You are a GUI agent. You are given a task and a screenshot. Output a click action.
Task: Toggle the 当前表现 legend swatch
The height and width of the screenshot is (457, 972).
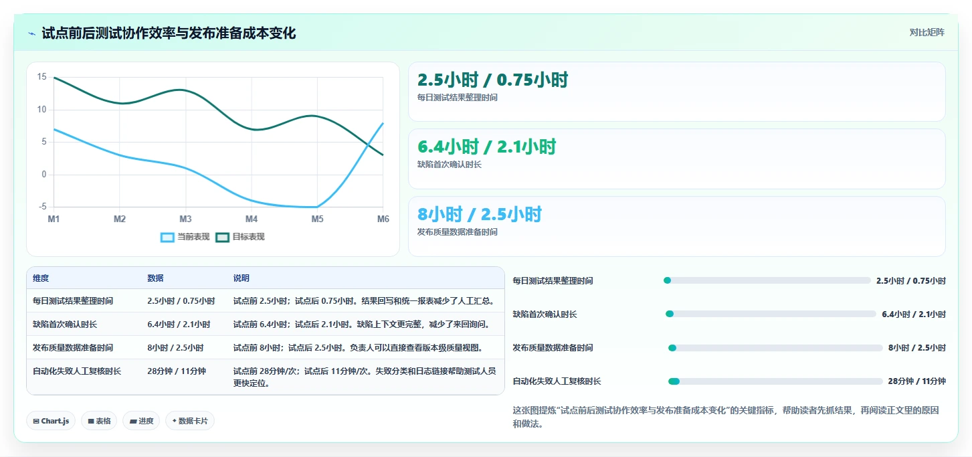[x=167, y=237]
